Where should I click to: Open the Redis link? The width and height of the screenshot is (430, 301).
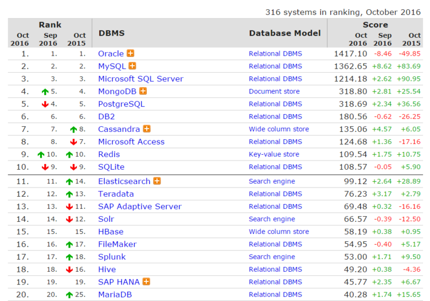pos(109,154)
